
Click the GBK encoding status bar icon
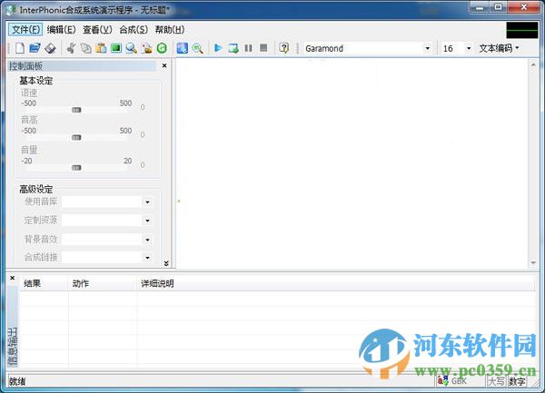tap(443, 381)
